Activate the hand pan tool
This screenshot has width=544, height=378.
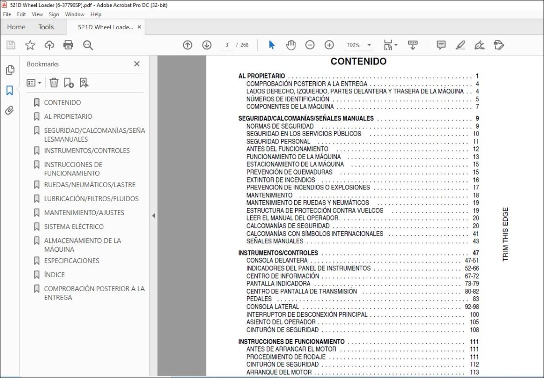[x=291, y=45]
